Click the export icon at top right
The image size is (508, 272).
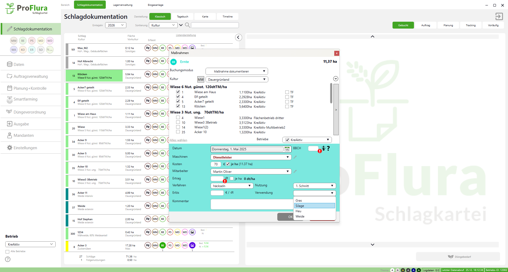point(499,16)
